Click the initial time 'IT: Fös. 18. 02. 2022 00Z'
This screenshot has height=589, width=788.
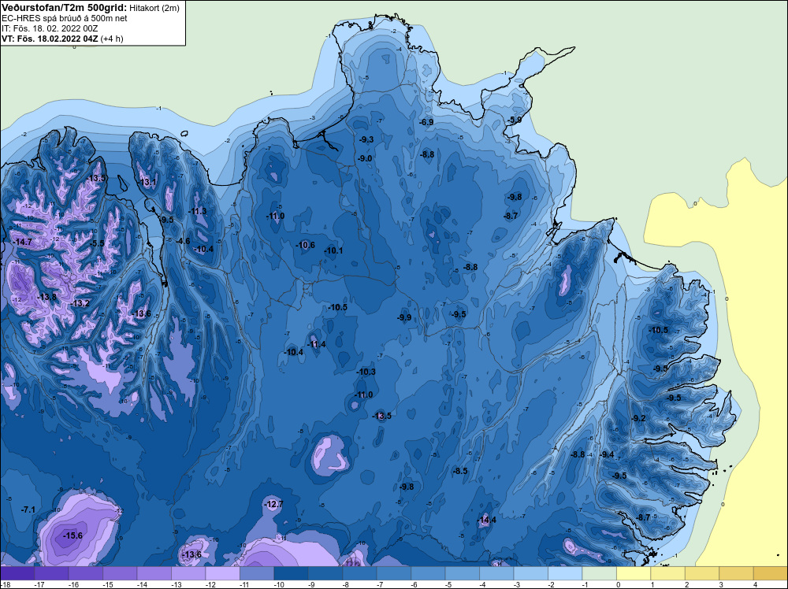(50, 28)
